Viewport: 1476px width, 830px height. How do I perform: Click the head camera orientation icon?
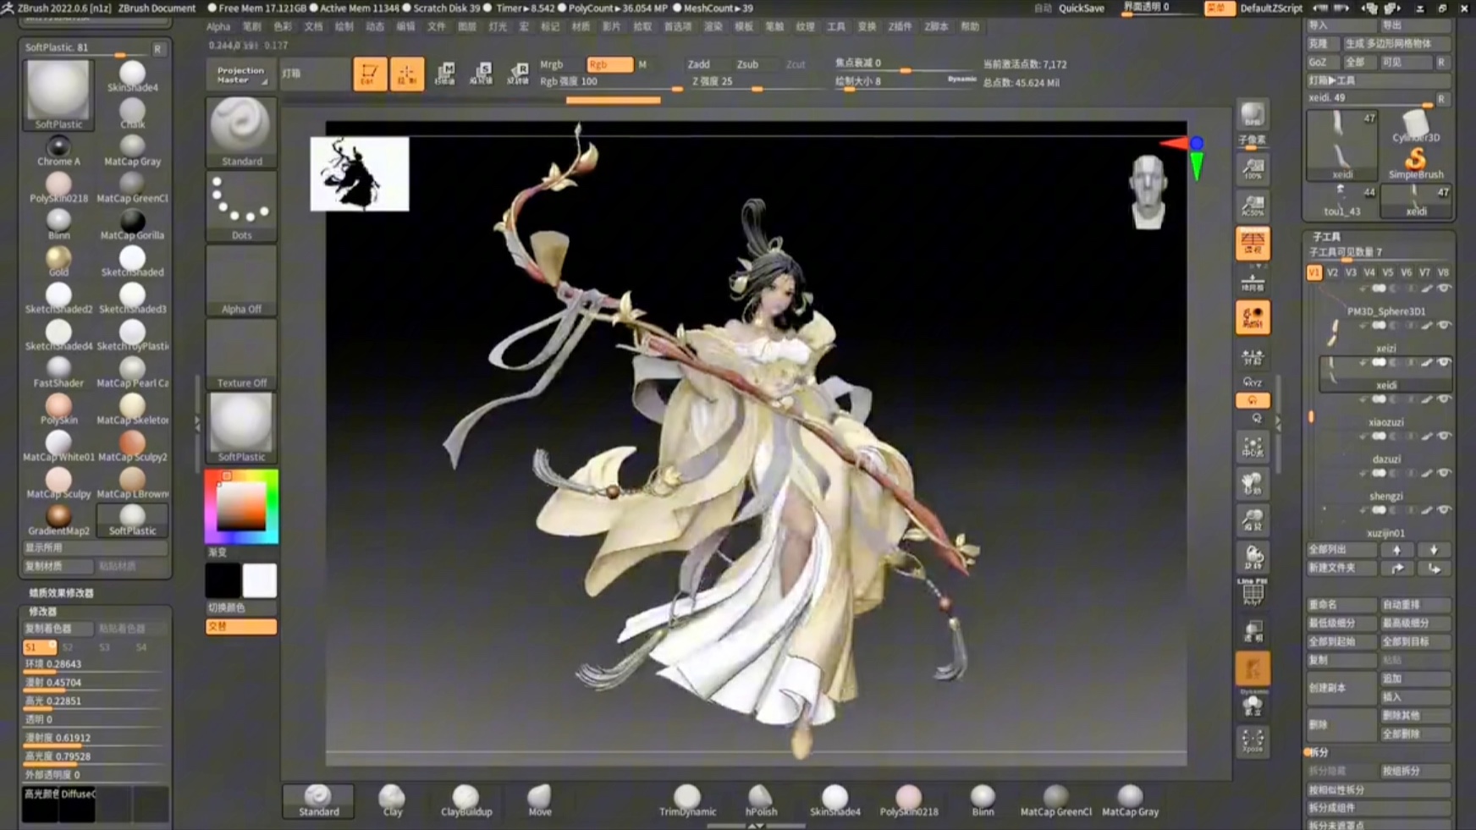pos(1148,192)
